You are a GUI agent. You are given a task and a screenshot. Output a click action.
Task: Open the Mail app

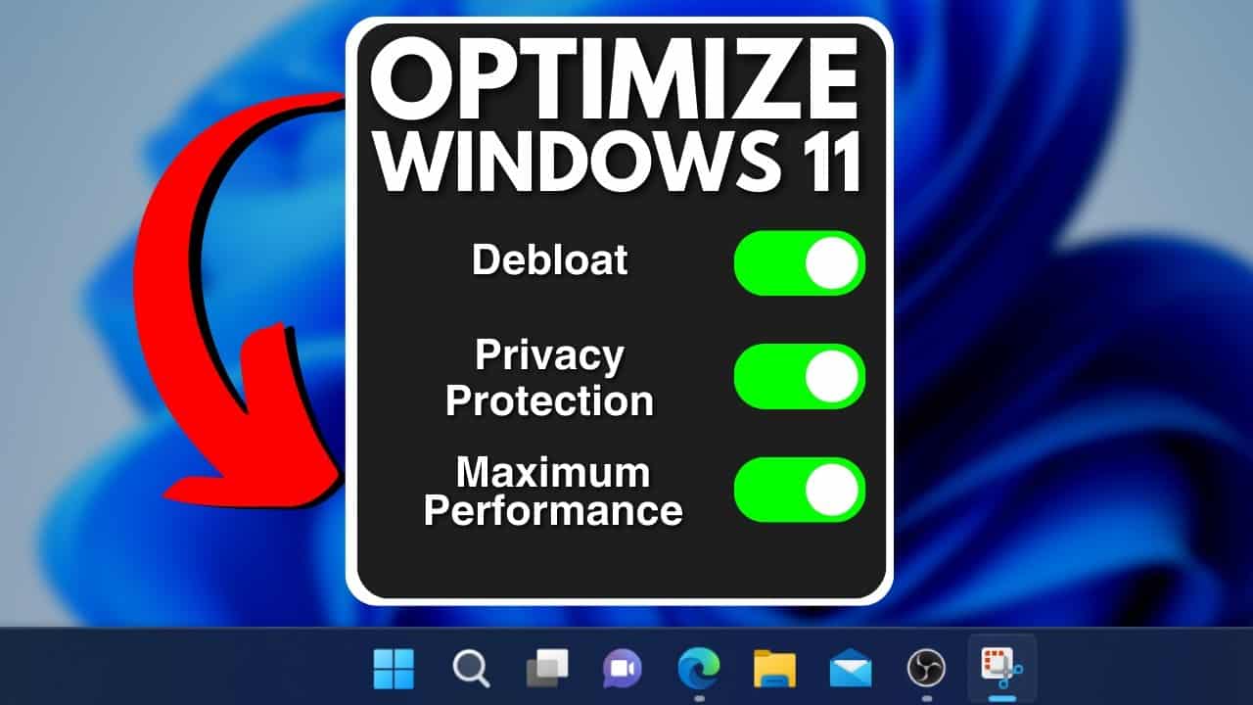coord(851,671)
